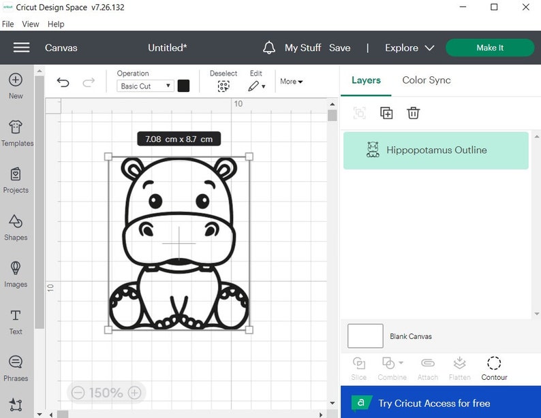Switch to the Layers tab
Viewport: 541px width, 418px height.
[366, 80]
